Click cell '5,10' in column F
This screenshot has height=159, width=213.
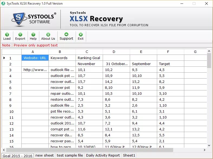point(171,93)
